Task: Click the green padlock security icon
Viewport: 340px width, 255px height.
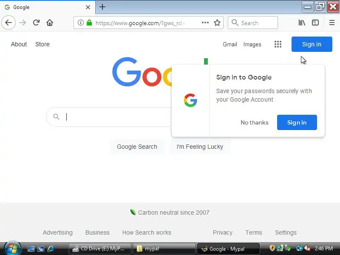Action: [x=89, y=23]
